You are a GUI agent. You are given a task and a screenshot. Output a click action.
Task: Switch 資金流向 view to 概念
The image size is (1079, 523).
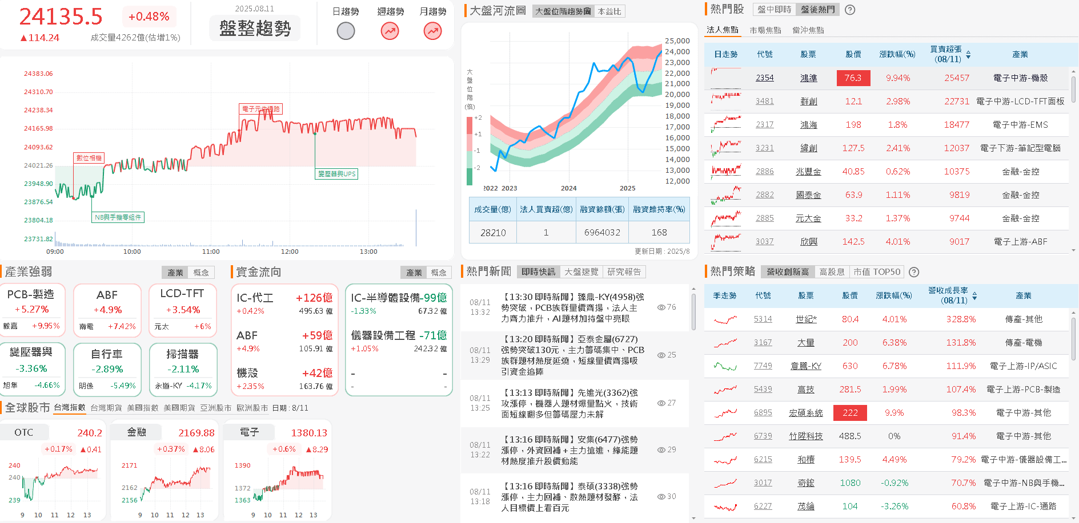click(439, 272)
